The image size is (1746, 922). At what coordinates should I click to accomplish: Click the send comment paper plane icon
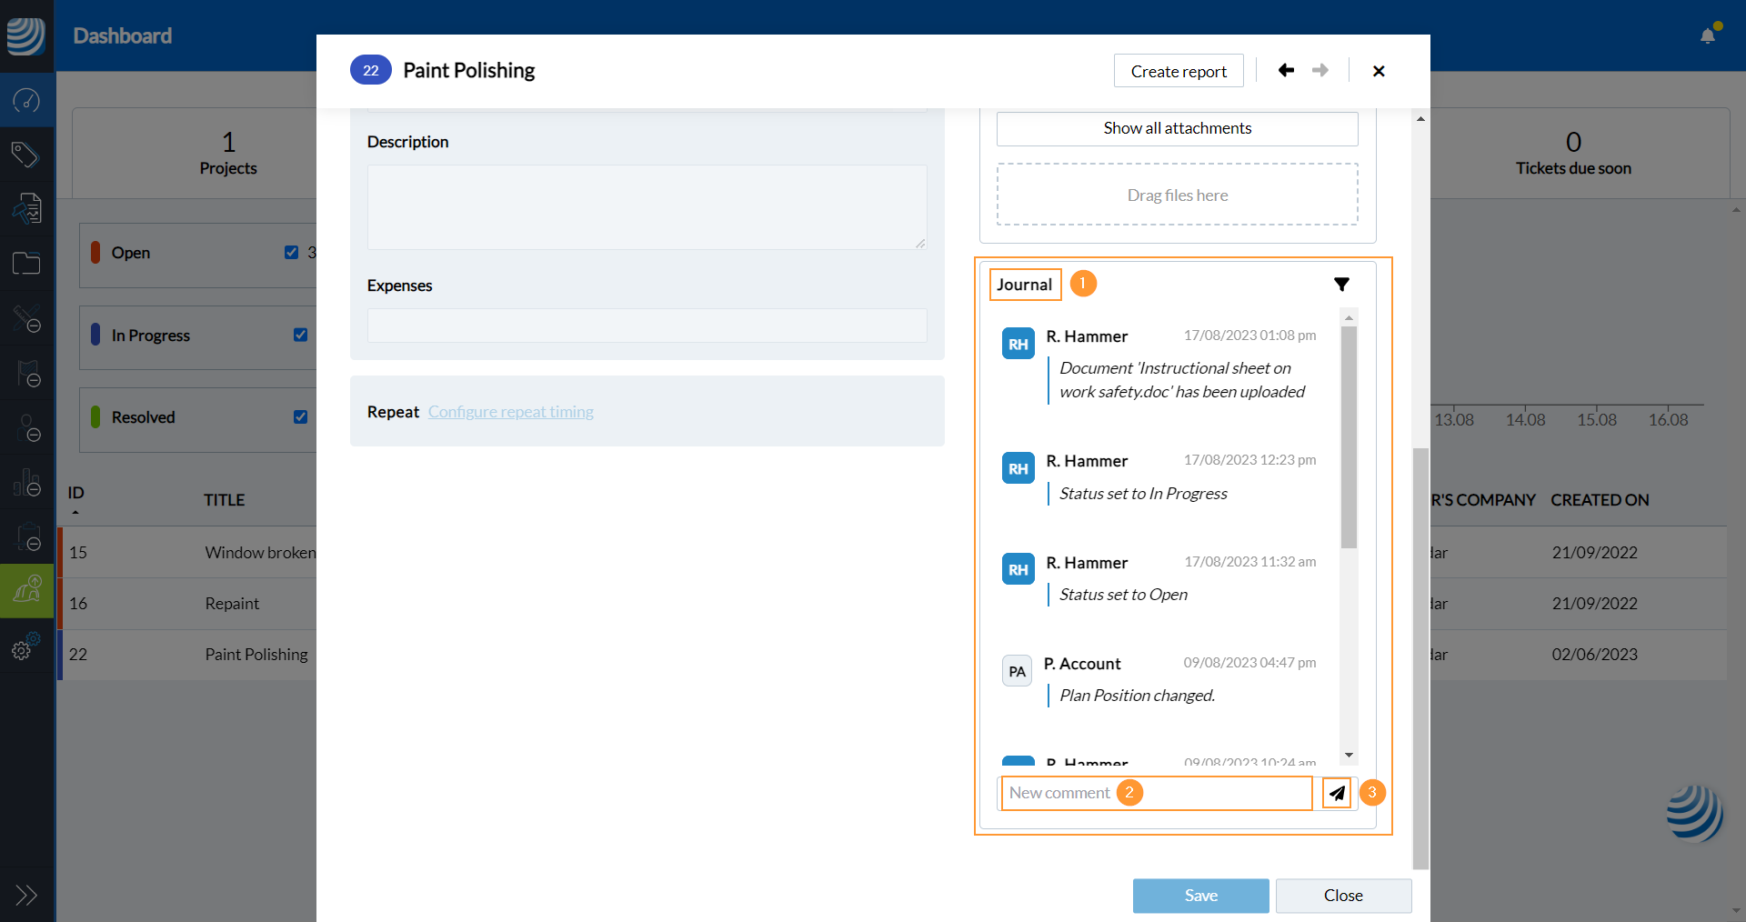1336,793
